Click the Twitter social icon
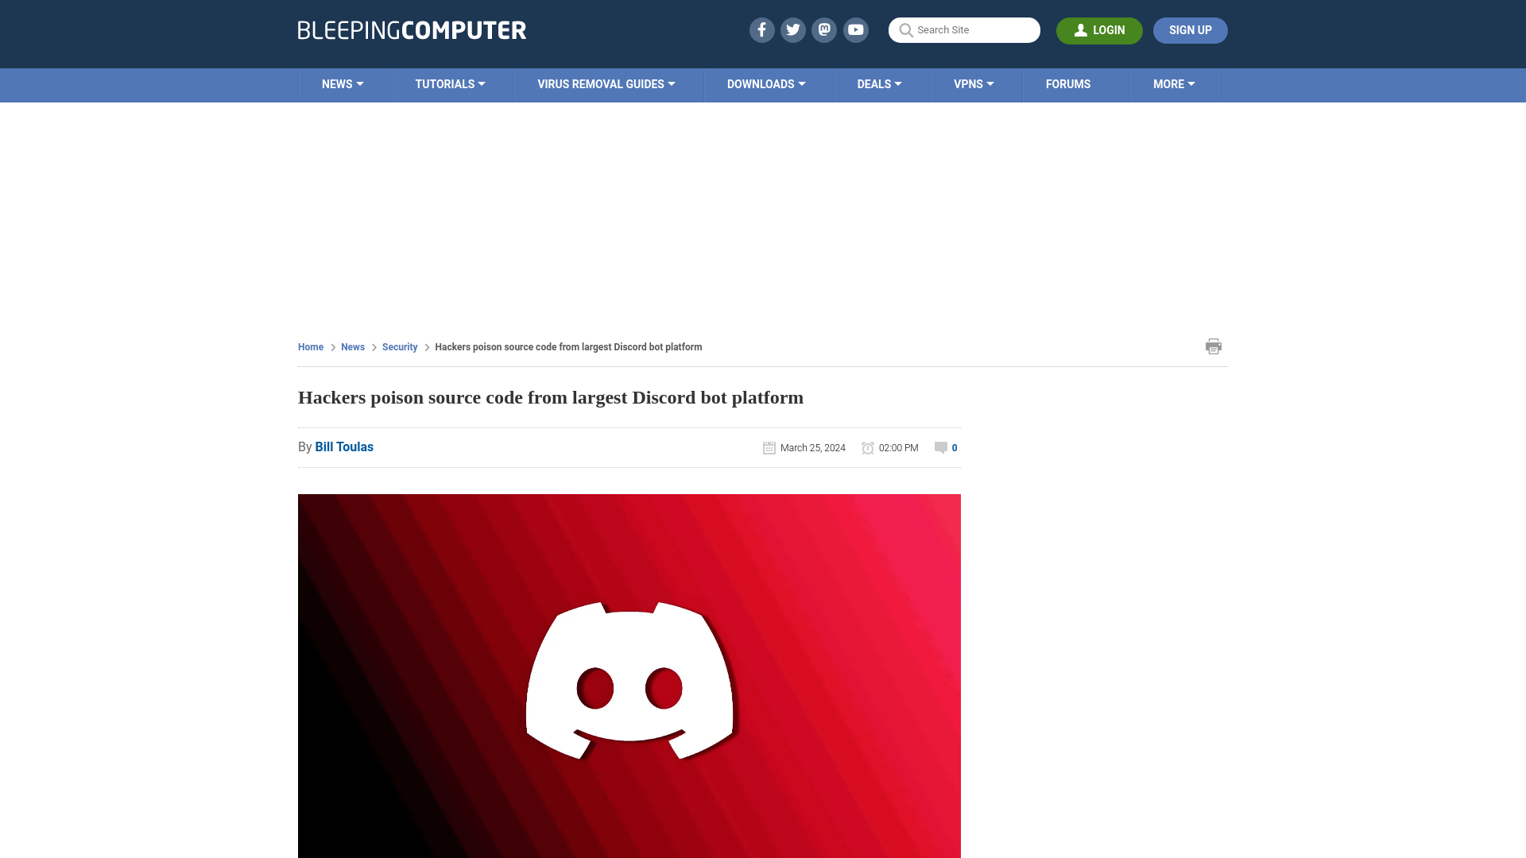The width and height of the screenshot is (1526, 858). pos(792,29)
